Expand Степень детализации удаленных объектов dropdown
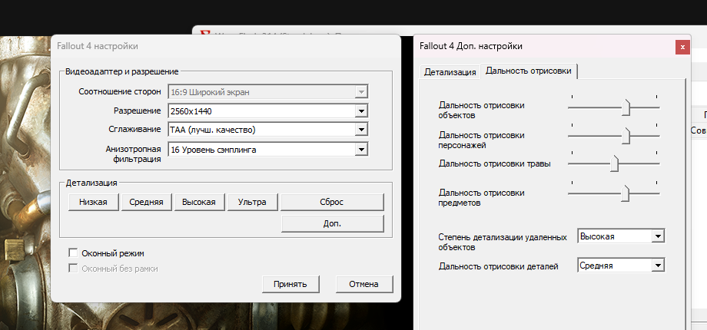 (657, 236)
